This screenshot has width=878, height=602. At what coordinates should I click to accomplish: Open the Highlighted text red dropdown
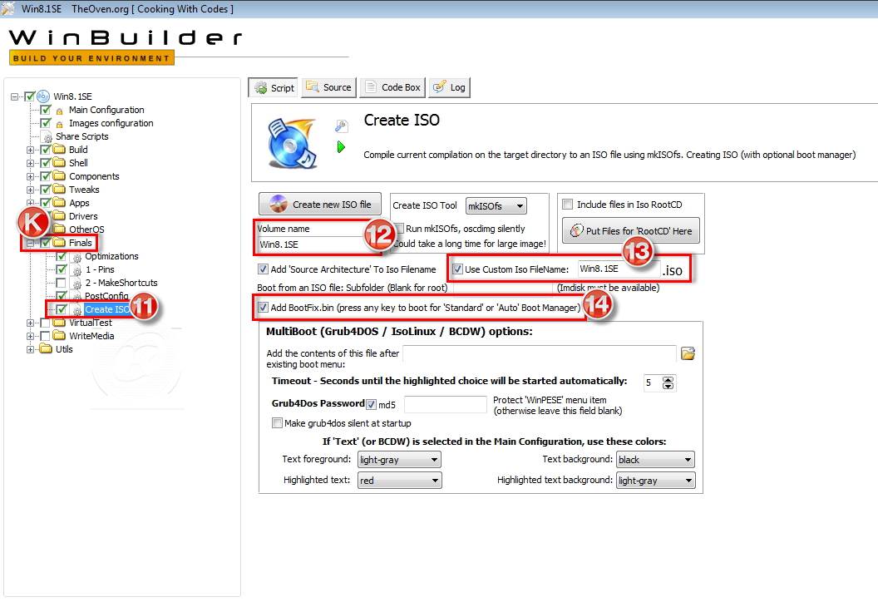(399, 481)
